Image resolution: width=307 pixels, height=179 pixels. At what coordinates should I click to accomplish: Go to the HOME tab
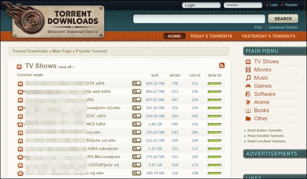pos(174,36)
